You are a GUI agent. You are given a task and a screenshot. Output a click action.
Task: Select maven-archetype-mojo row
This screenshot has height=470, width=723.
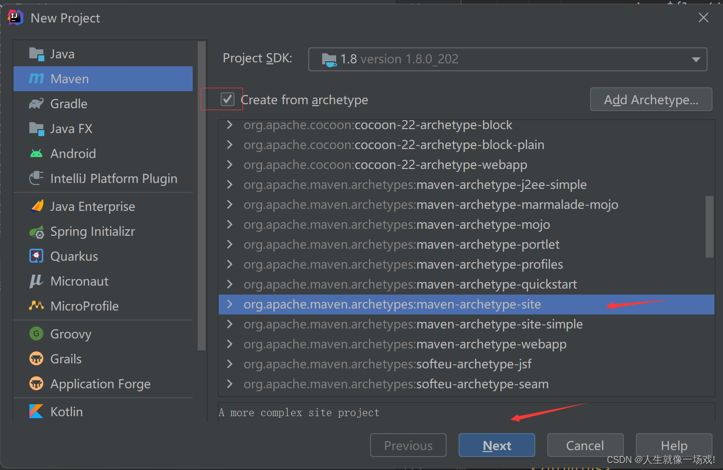[x=467, y=224]
